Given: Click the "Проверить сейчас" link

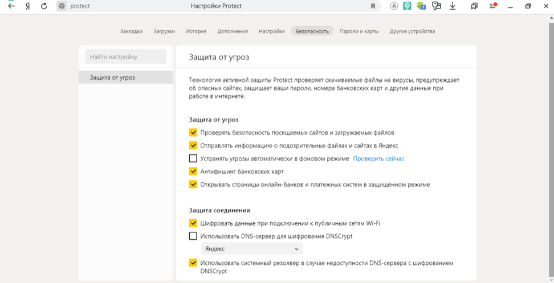Looking at the screenshot, I should 378,159.
